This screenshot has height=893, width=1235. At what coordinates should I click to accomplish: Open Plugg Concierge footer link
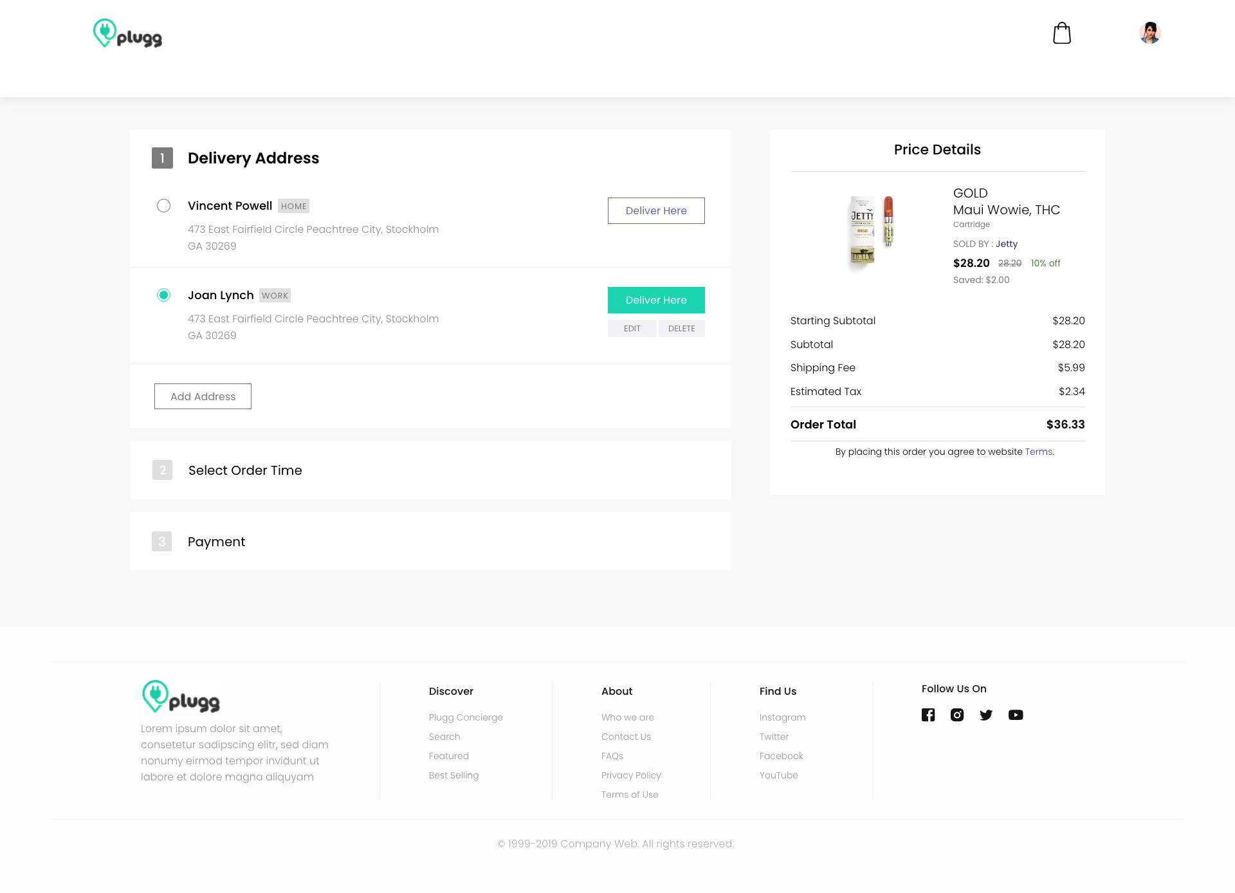(x=466, y=717)
